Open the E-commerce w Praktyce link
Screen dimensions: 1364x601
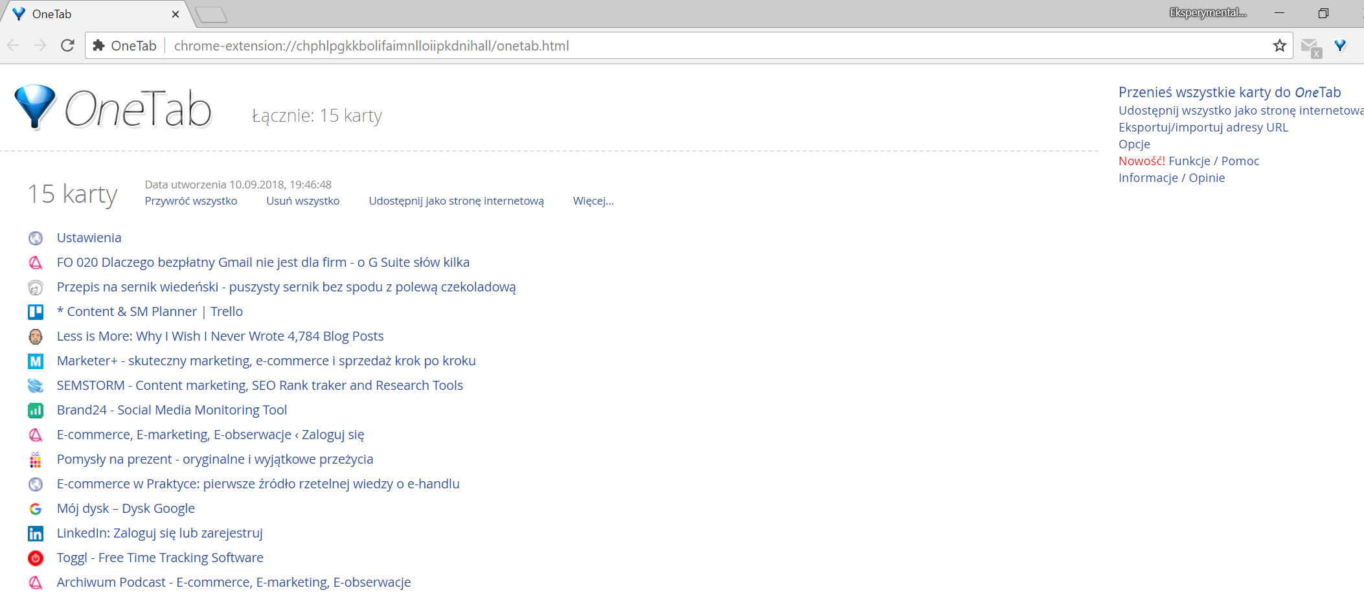pyautogui.click(x=258, y=484)
